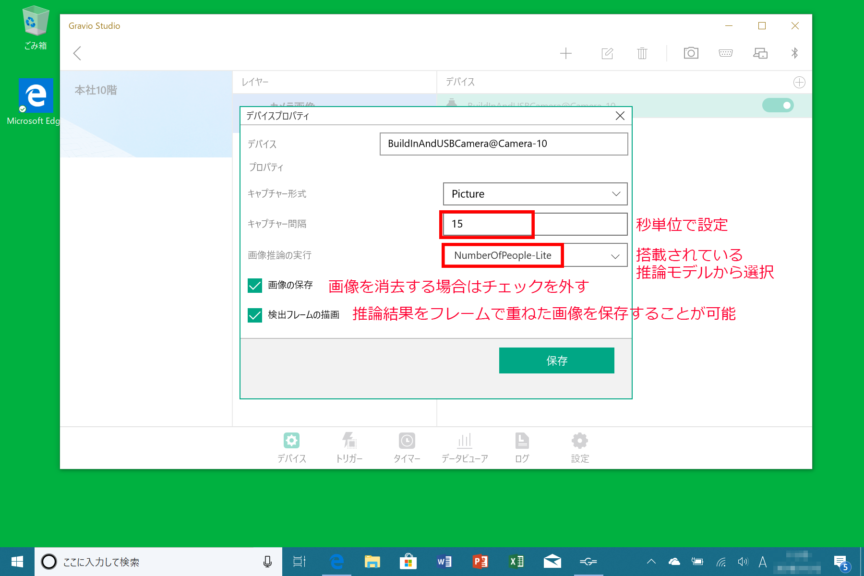The width and height of the screenshot is (864, 576).
Task: Click the microphone icon in search box
Action: tap(267, 562)
